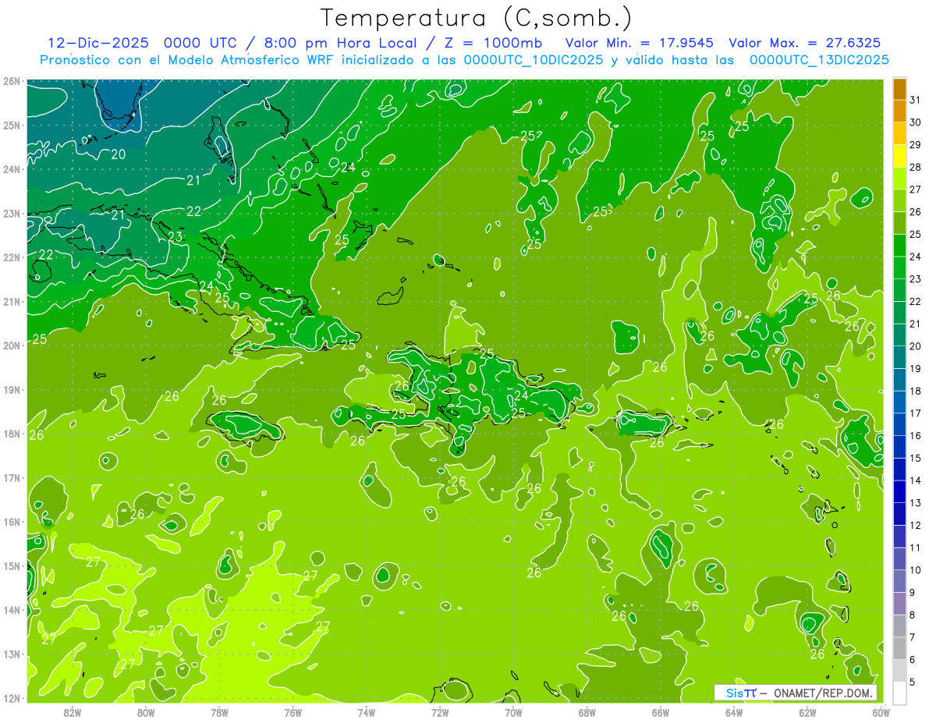This screenshot has width=936, height=723.
Task: Click the "8:00 pm Hora Local" text
Action: point(341,43)
